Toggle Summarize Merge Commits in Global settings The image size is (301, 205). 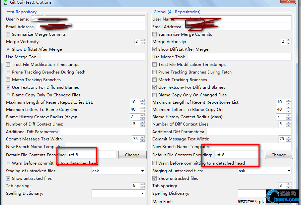154,34
